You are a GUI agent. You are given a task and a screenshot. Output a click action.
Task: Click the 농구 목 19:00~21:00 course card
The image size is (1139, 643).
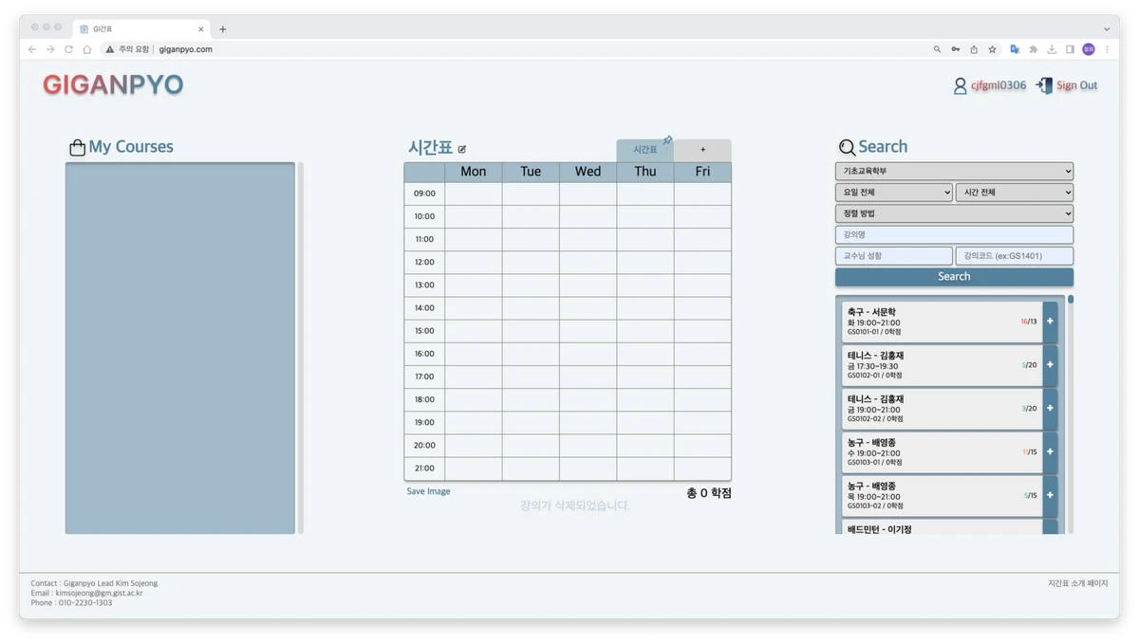point(943,496)
